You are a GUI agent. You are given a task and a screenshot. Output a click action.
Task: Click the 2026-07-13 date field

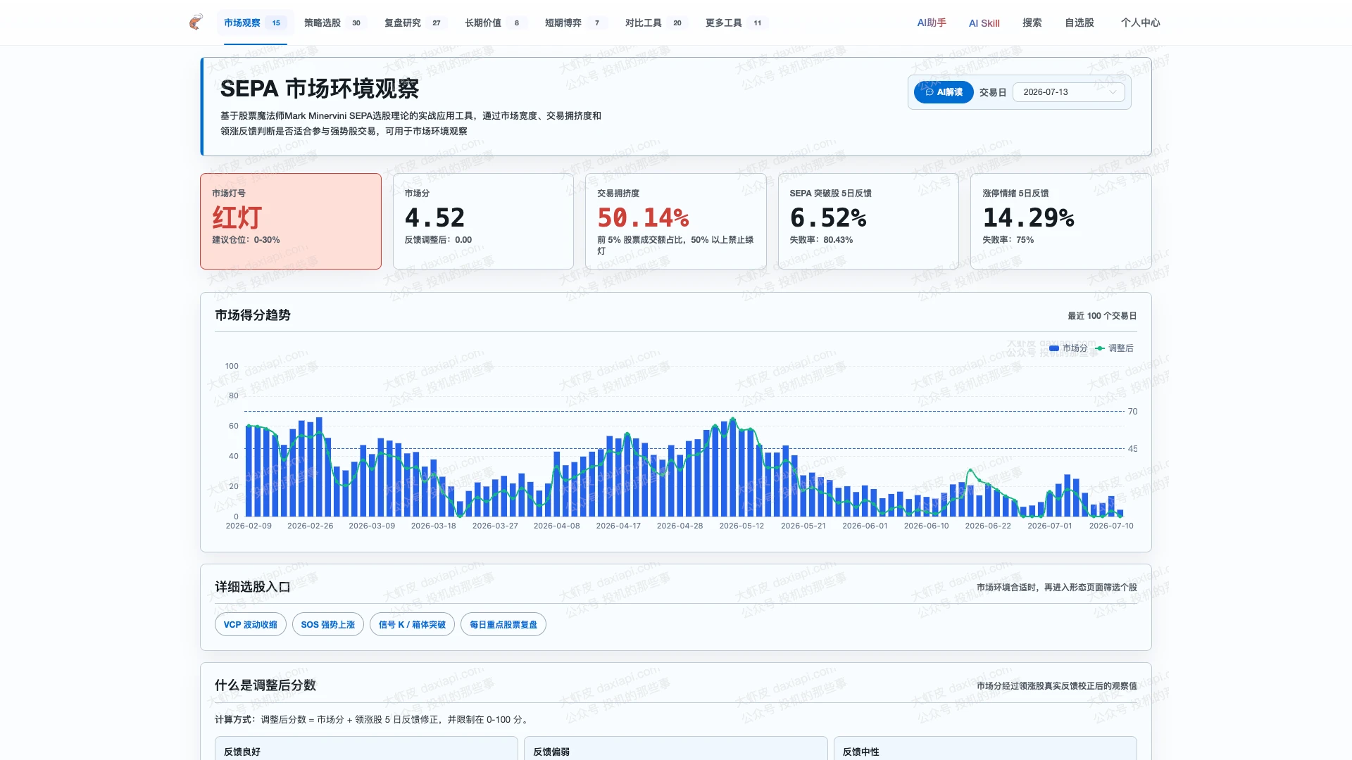(1068, 92)
